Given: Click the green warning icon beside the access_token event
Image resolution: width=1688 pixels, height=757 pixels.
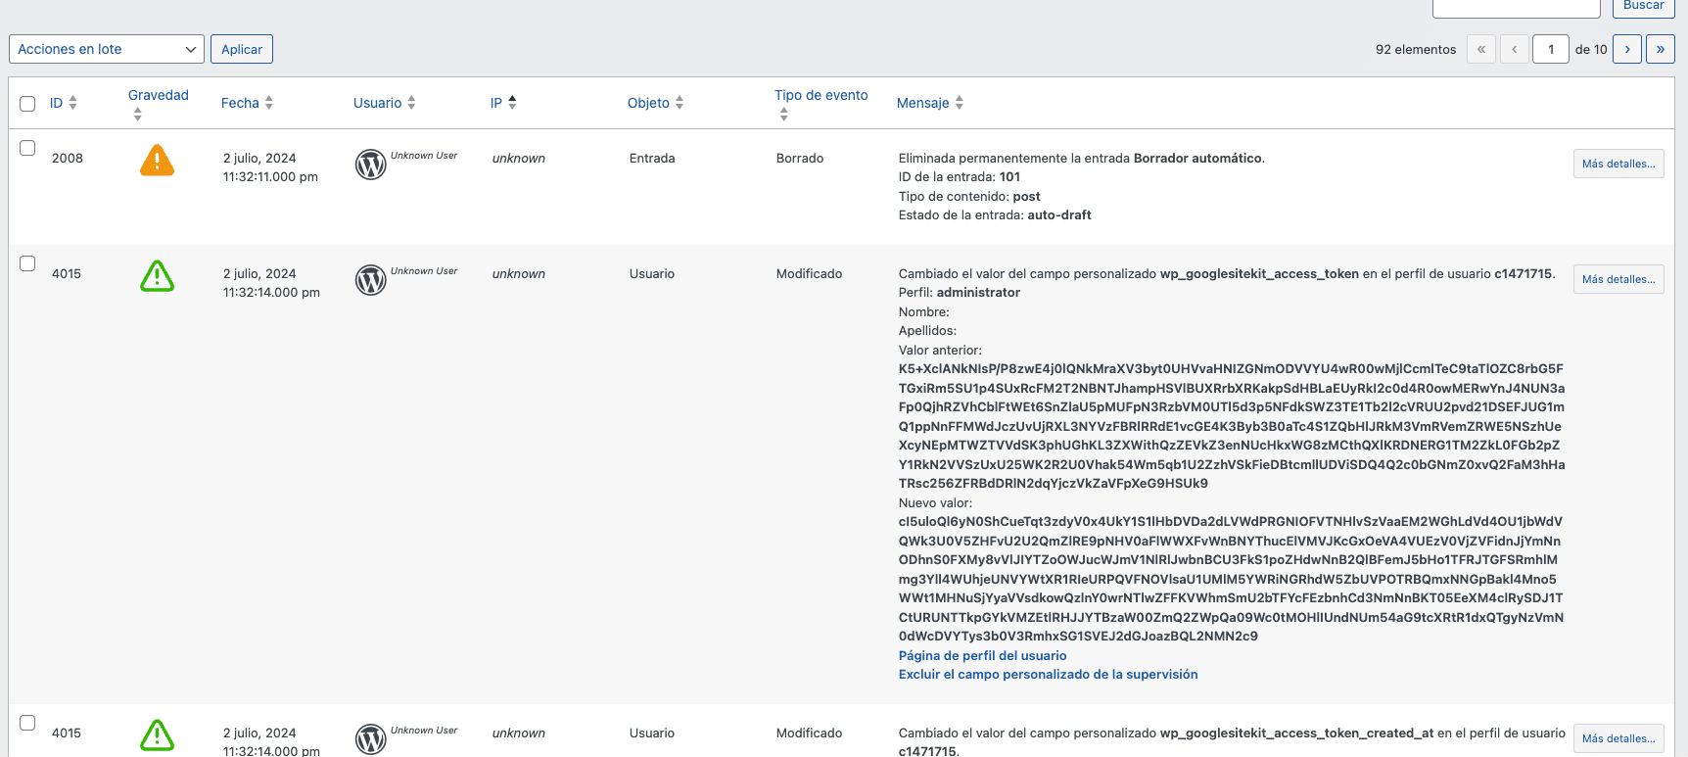Looking at the screenshot, I should (157, 276).
